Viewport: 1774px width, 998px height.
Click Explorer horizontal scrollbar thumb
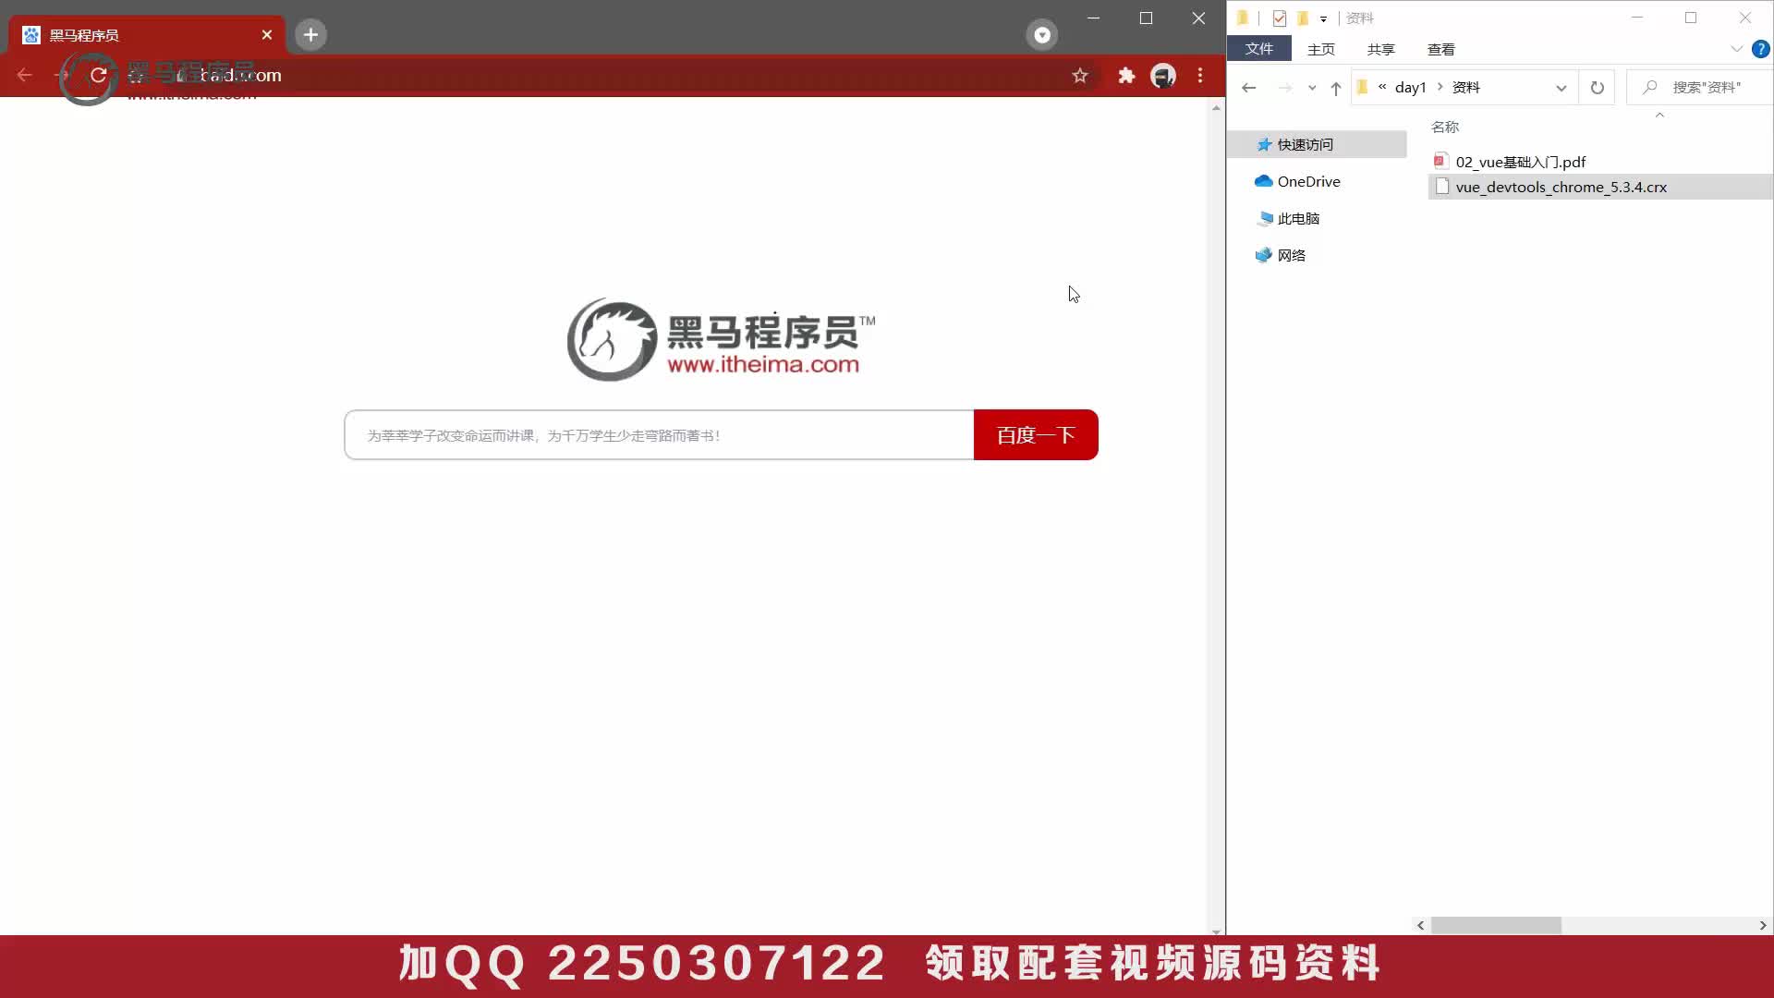[1496, 925]
